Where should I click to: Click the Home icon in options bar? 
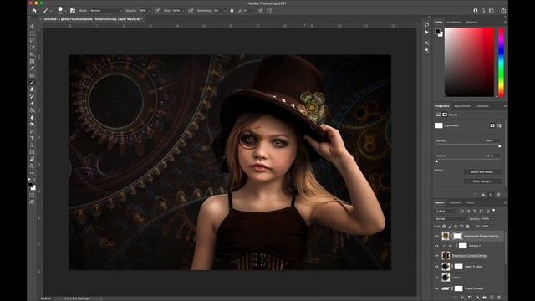34,11
